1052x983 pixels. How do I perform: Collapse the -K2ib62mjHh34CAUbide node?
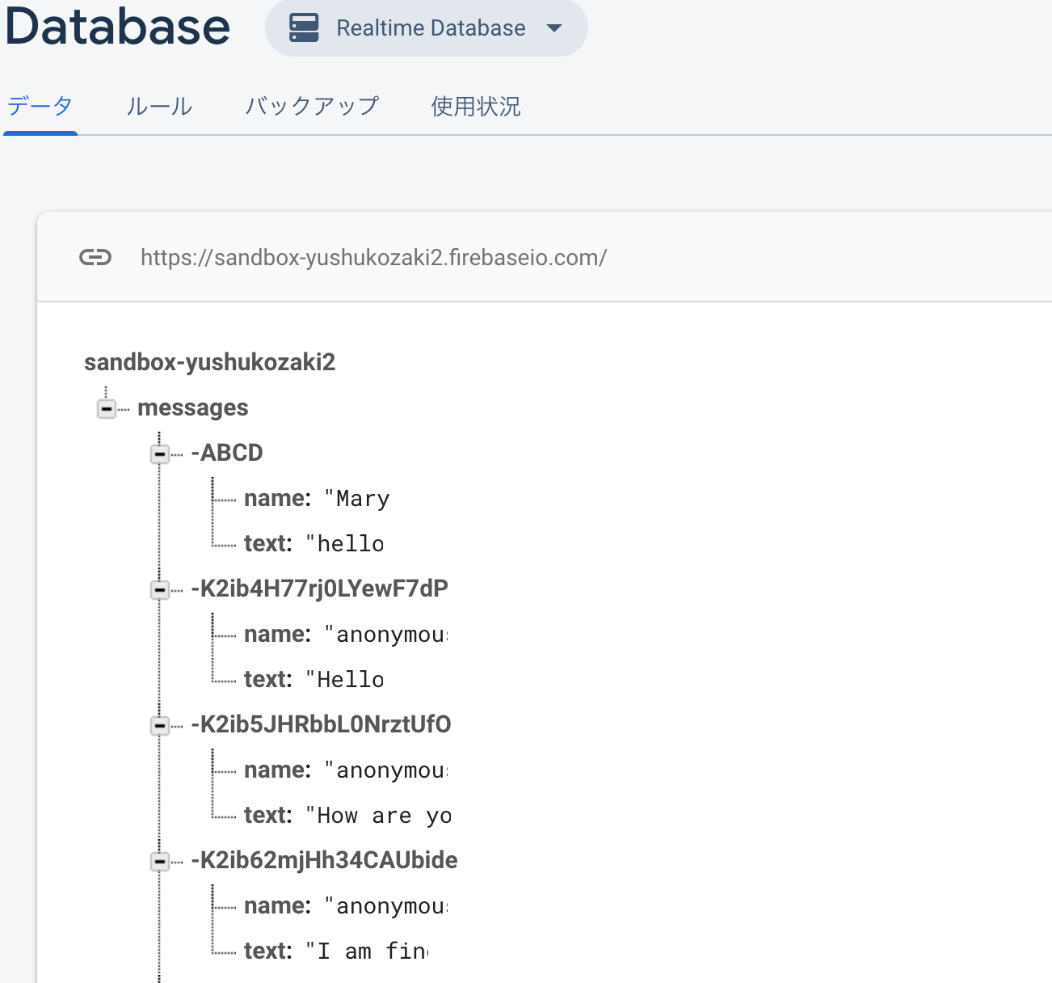pyautogui.click(x=160, y=862)
